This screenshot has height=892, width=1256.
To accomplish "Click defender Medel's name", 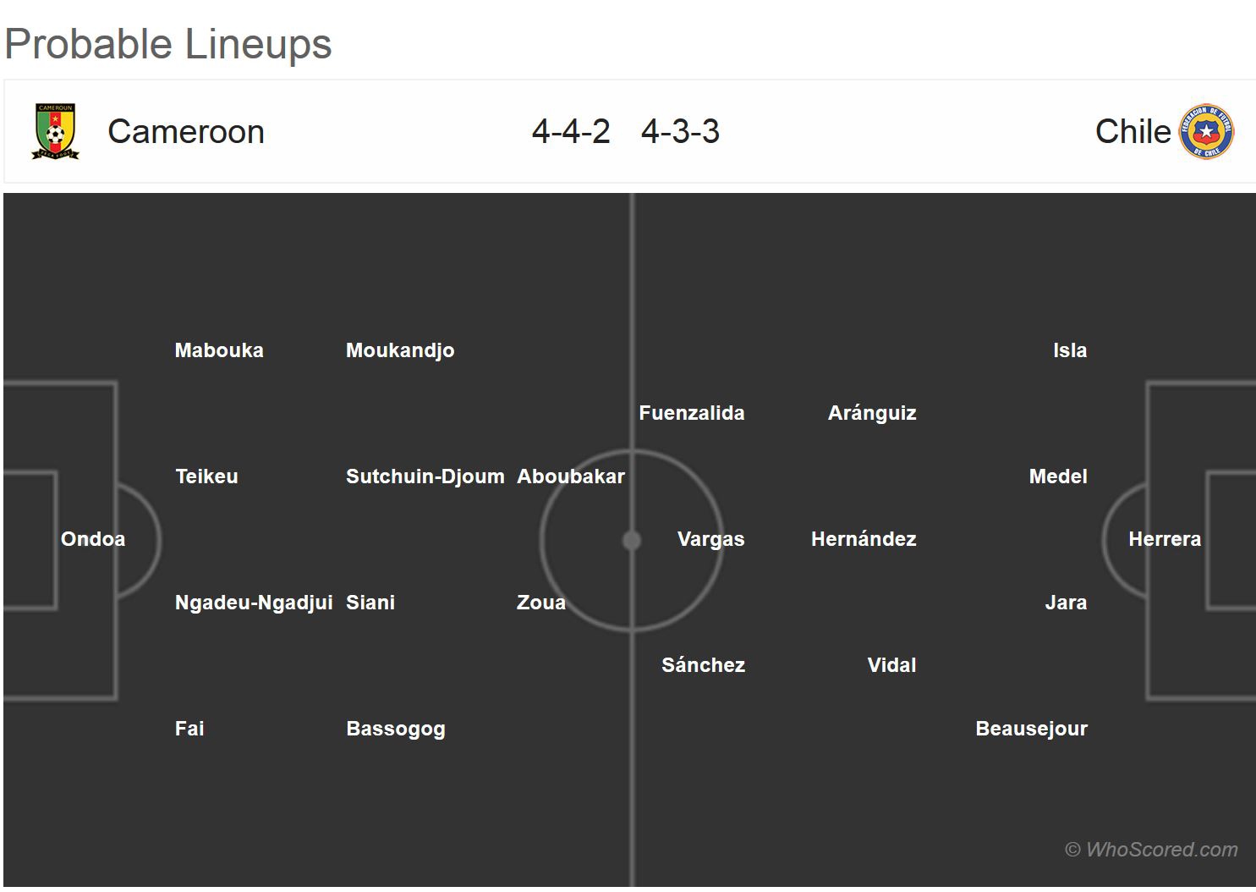I will coord(1058,476).
